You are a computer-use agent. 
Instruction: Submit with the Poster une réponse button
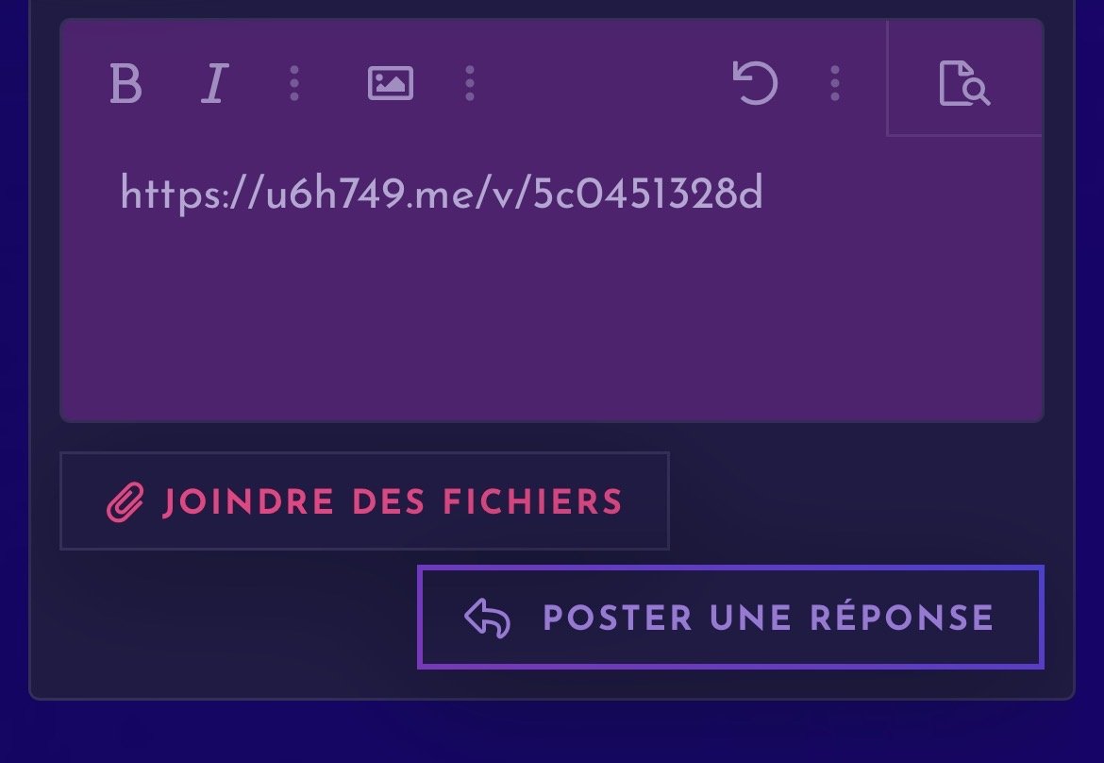(x=731, y=618)
